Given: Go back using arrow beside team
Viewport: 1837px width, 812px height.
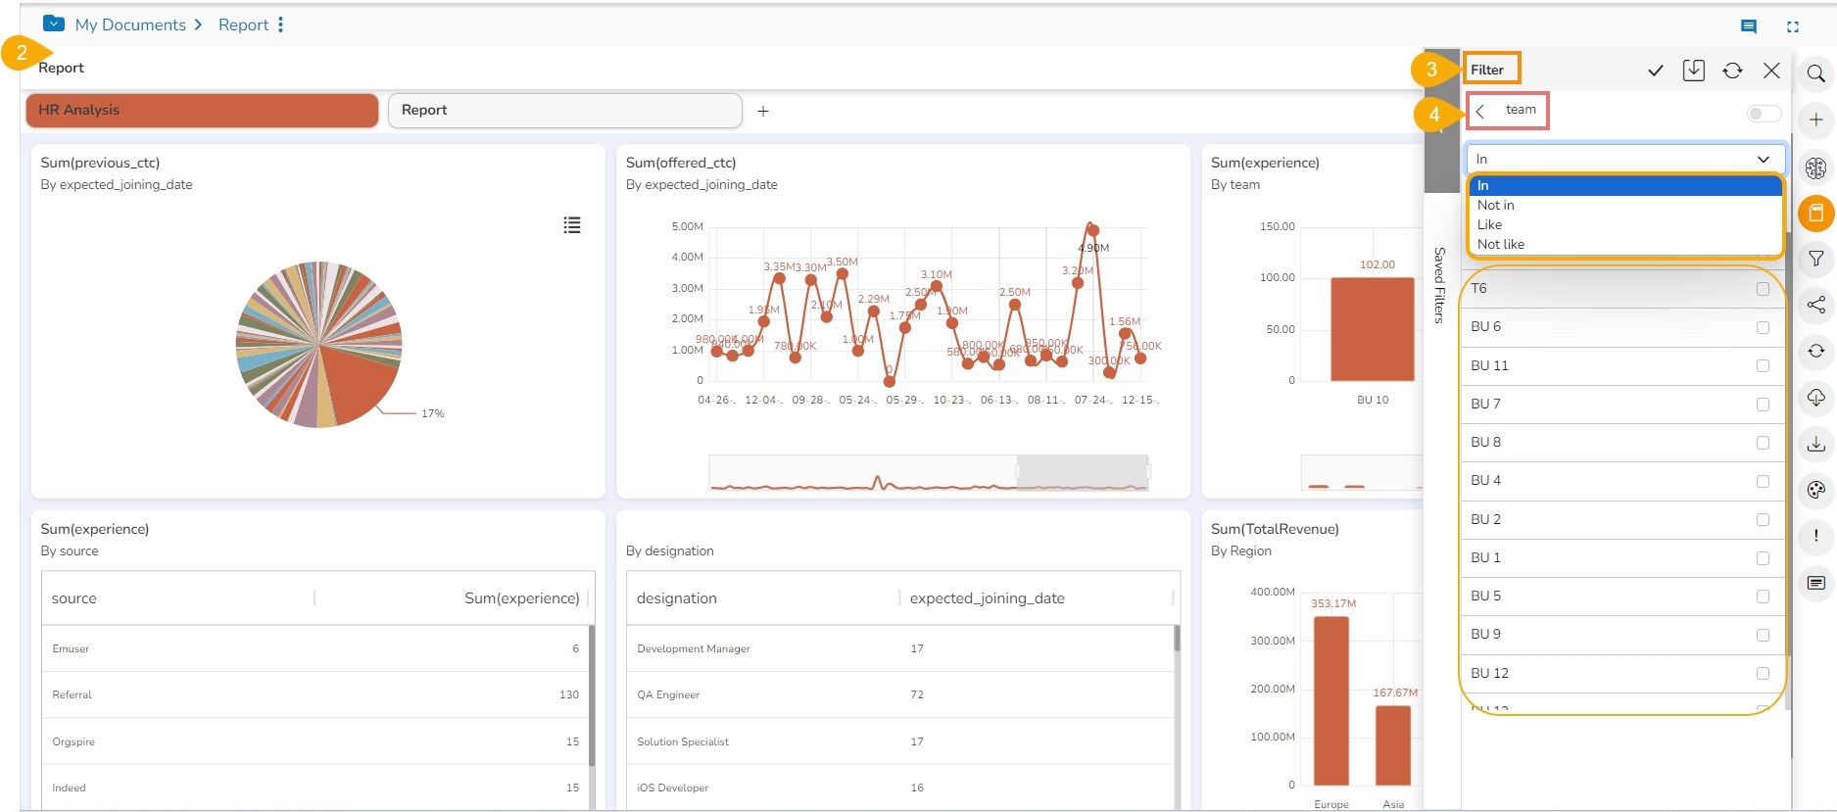Looking at the screenshot, I should pyautogui.click(x=1480, y=111).
